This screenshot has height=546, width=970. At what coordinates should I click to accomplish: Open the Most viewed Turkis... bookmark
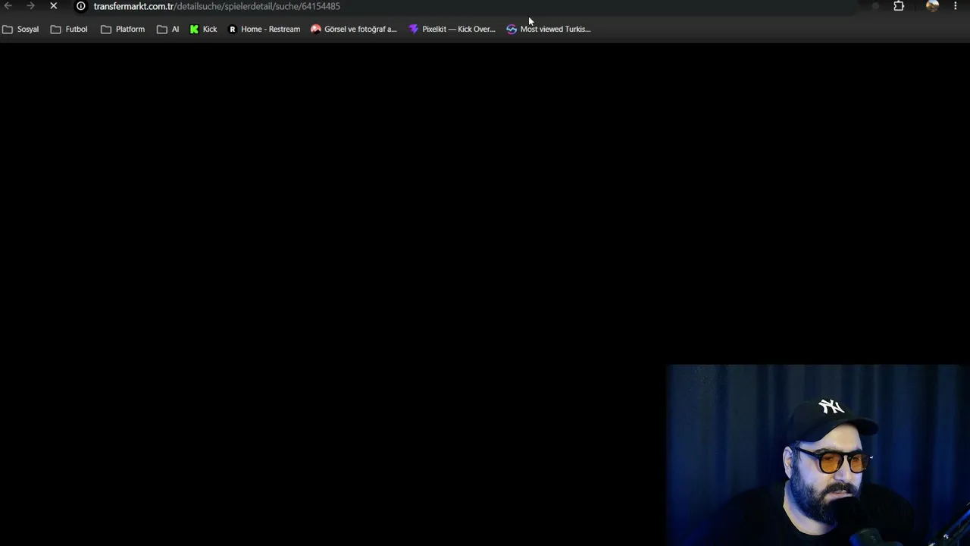[549, 29]
